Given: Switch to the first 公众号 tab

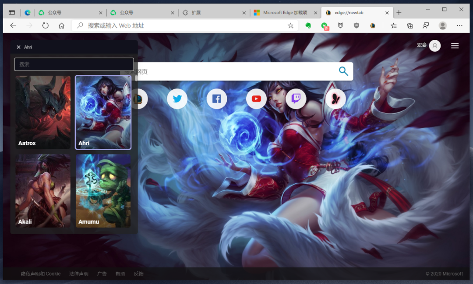Looking at the screenshot, I should click(71, 13).
